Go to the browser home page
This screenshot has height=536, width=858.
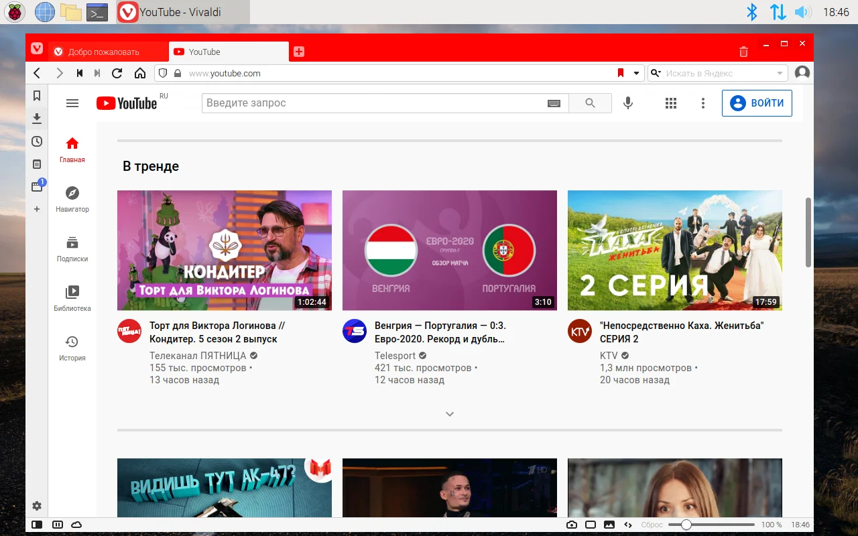[x=139, y=73]
